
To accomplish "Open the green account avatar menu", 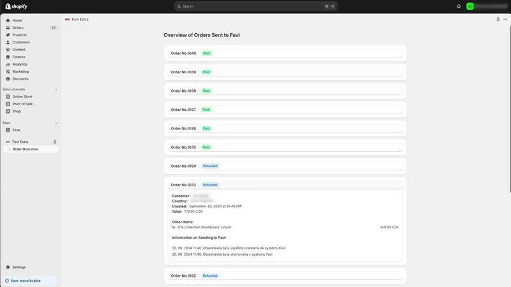I will click(x=470, y=6).
